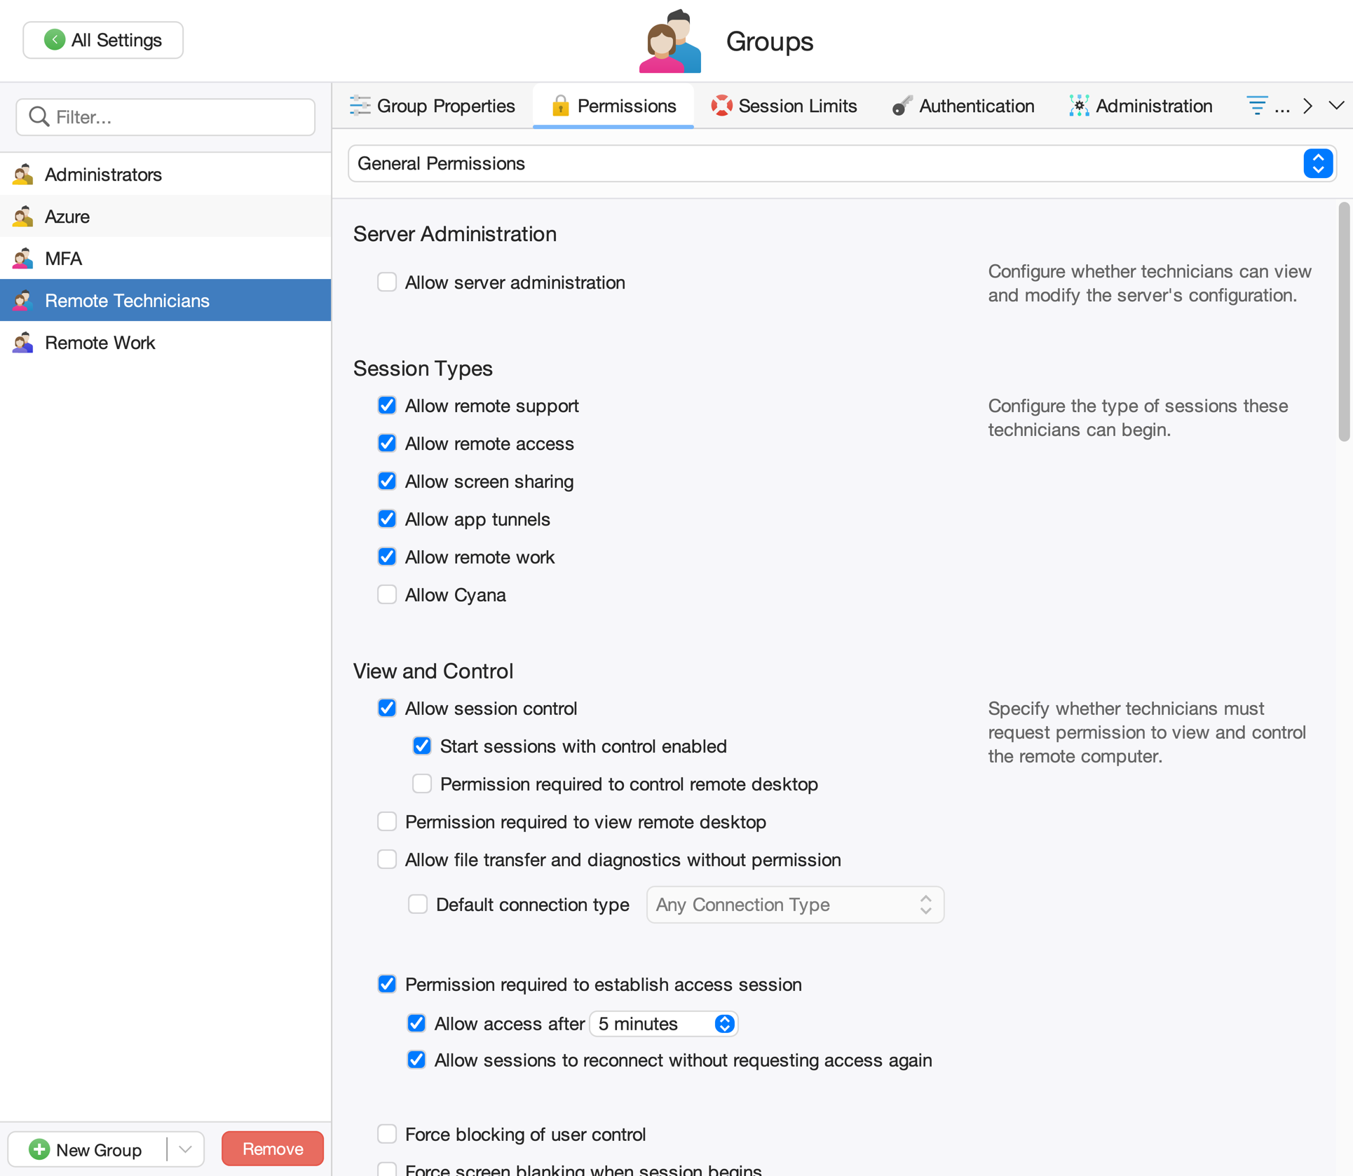The image size is (1353, 1176).
Task: Expand the New Group dropdown arrow
Action: [x=185, y=1149]
